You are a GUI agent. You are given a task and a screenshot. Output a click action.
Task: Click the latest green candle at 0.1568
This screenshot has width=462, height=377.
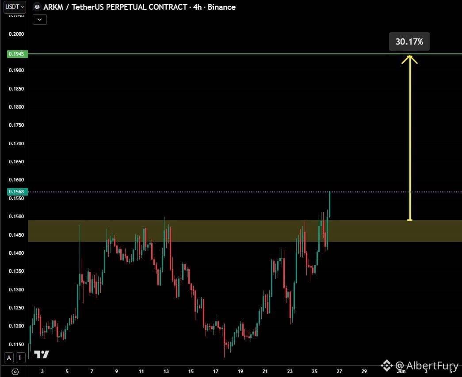click(329, 204)
